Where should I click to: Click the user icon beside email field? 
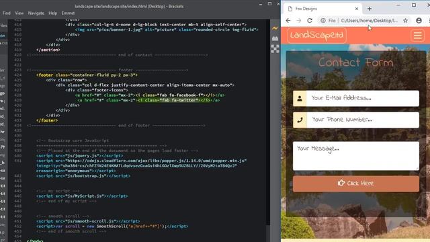tap(300, 98)
